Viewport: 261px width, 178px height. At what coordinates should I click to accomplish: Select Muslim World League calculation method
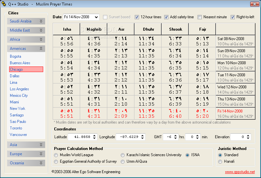(56, 155)
